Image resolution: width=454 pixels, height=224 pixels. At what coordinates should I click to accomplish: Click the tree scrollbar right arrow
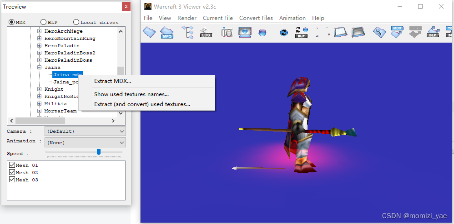point(113,121)
